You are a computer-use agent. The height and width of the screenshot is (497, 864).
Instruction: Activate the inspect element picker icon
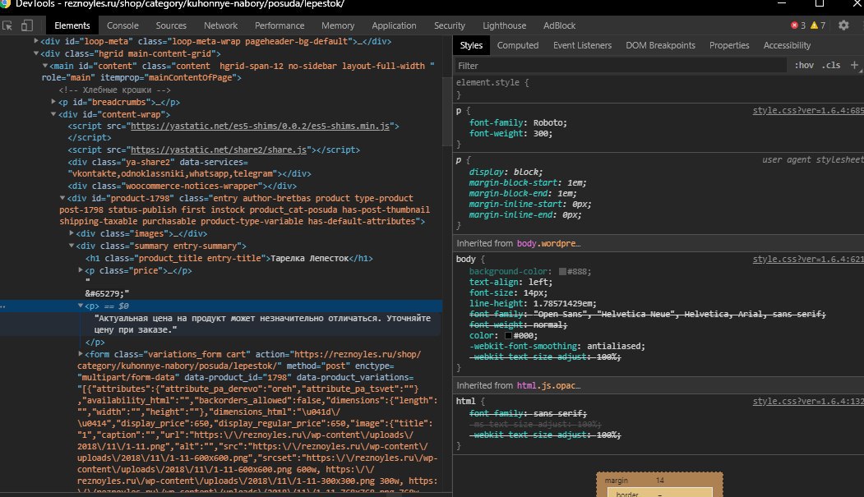pos(9,25)
